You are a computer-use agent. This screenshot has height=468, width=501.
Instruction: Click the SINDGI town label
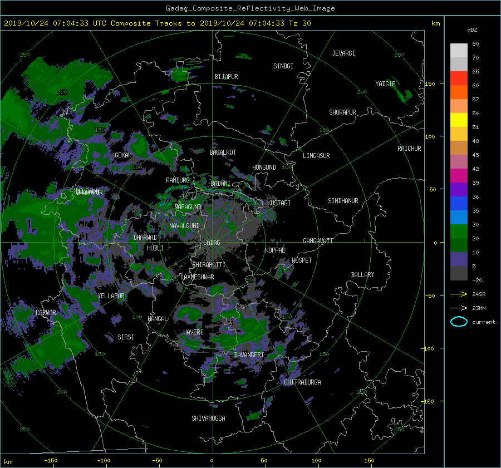(283, 66)
